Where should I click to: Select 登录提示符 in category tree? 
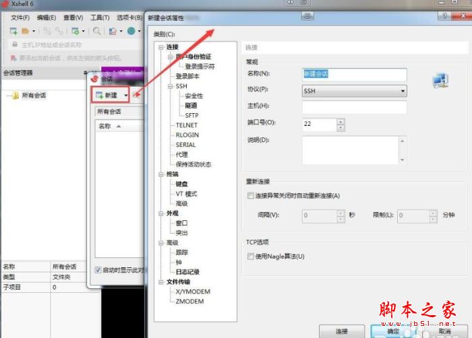[x=200, y=67]
